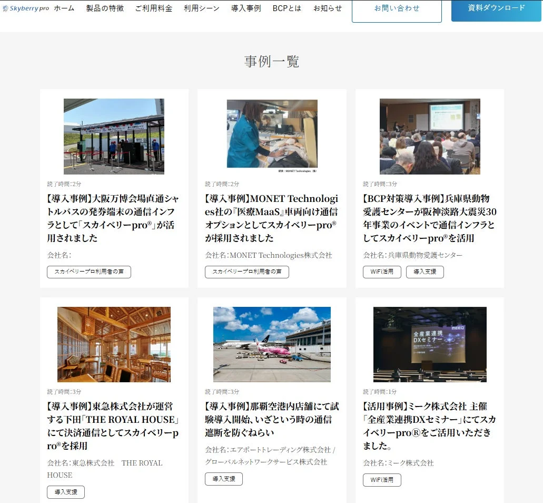543x503 pixels.
Task: Click the 資料ダウンロード button
Action: pyautogui.click(x=495, y=7)
